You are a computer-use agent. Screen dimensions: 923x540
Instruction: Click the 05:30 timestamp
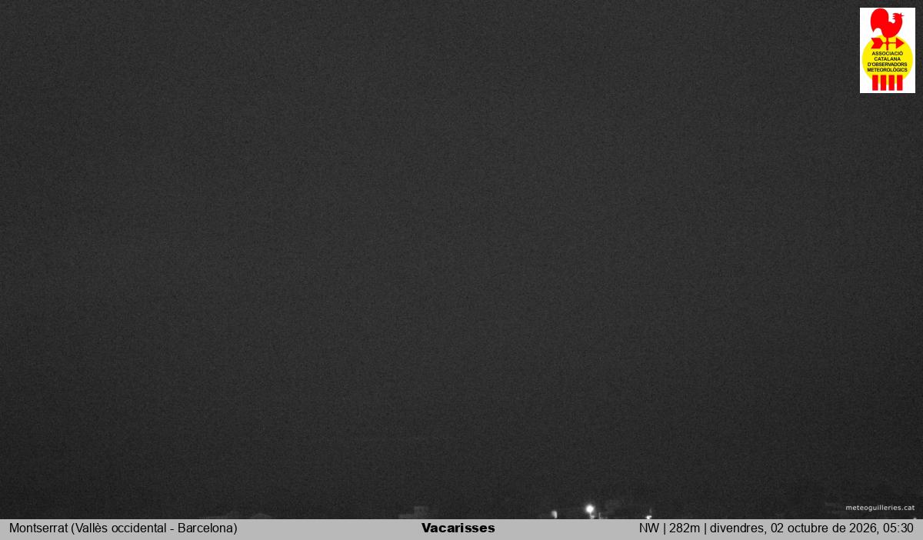point(898,528)
